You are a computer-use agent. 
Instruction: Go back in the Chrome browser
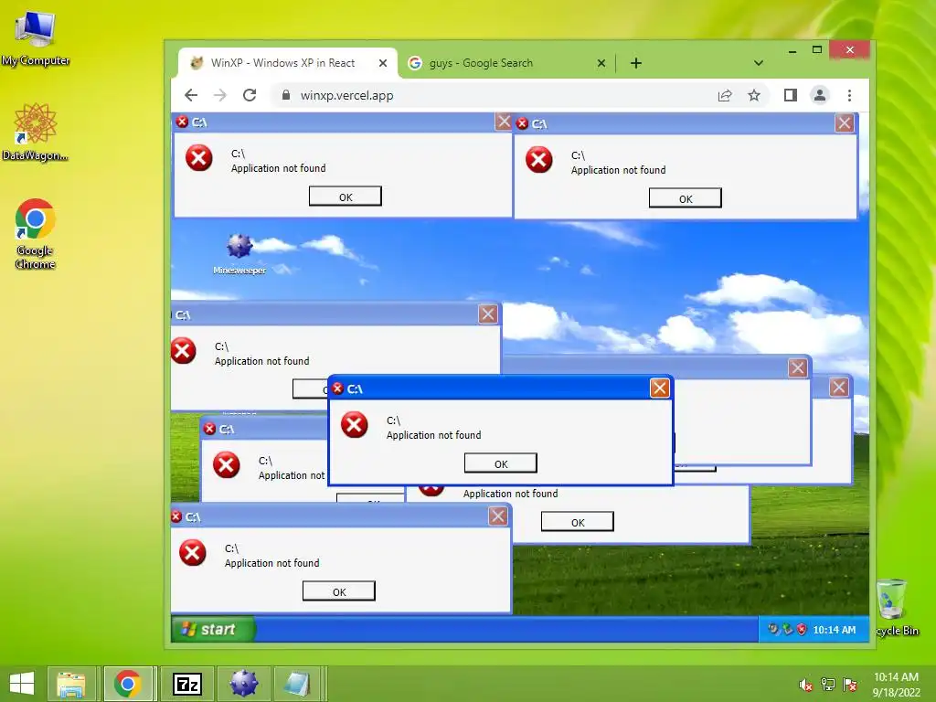point(191,95)
